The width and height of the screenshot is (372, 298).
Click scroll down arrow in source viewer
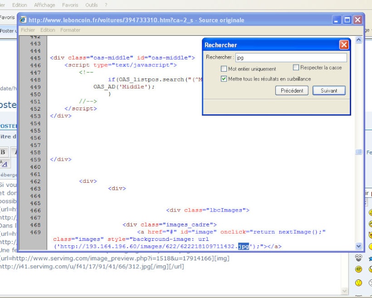(359, 246)
